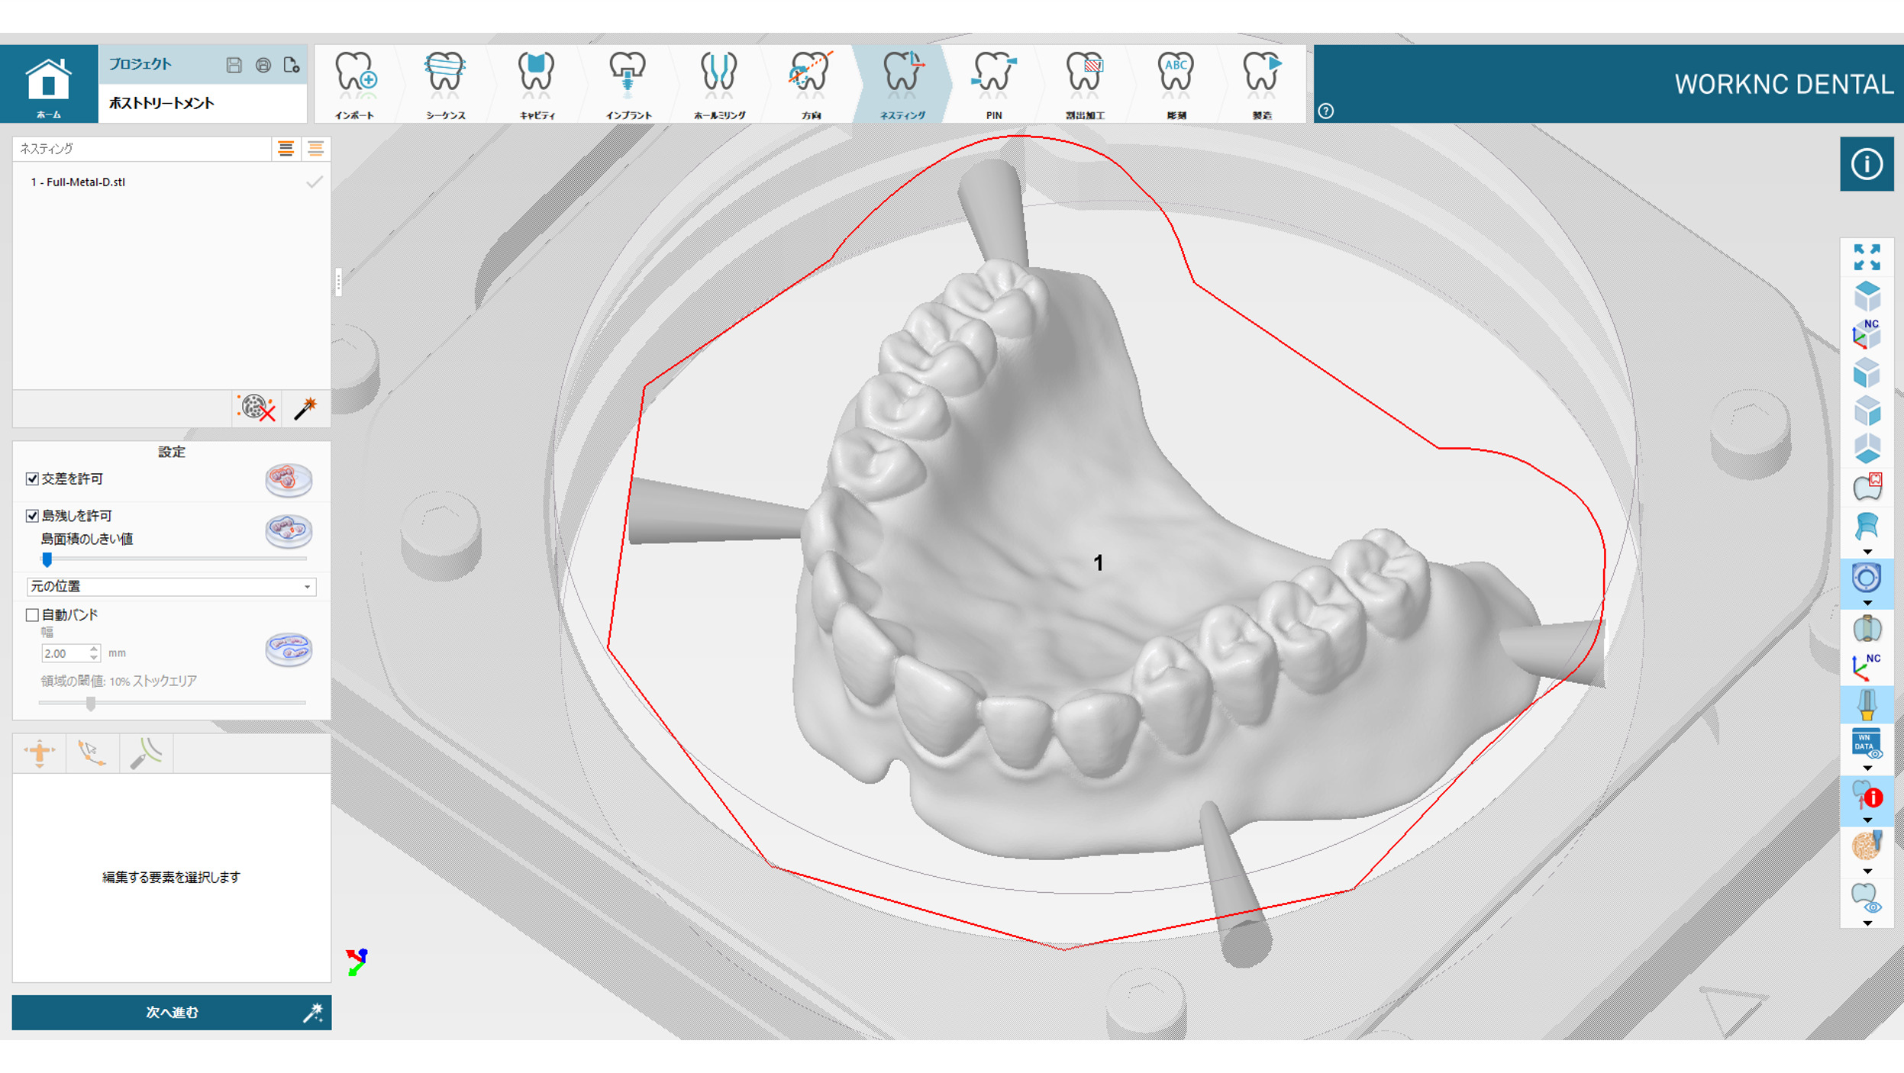1904x1073 pixels.
Task: Open the information (i) panel button
Action: (x=1867, y=164)
